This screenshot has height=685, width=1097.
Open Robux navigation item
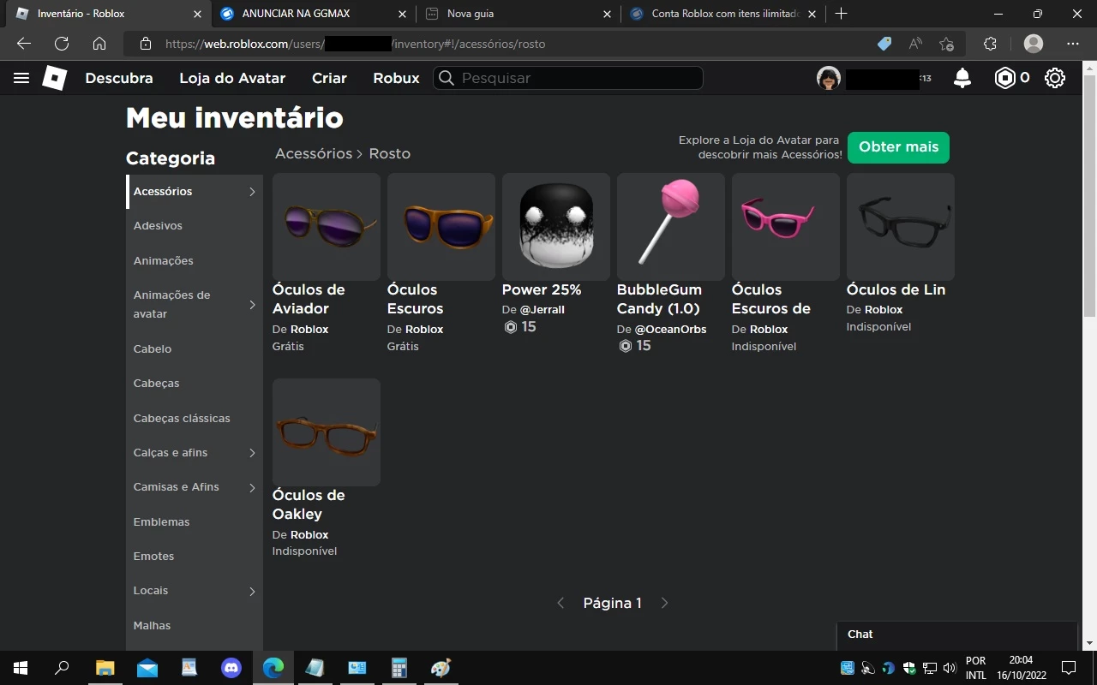396,78
